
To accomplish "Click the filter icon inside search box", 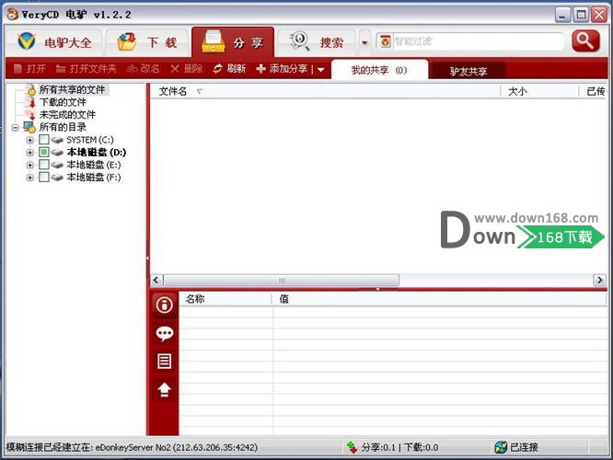I will click(x=385, y=41).
